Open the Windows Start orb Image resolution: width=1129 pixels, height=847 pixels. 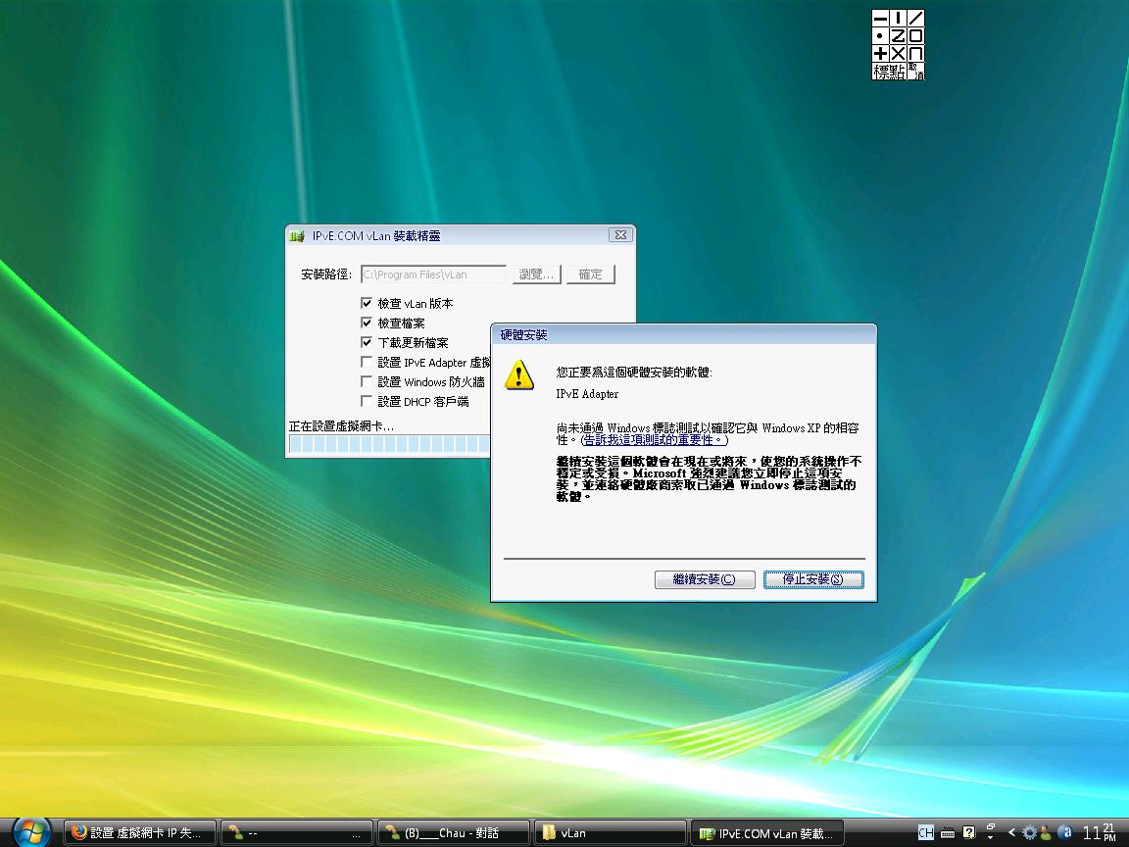30,832
